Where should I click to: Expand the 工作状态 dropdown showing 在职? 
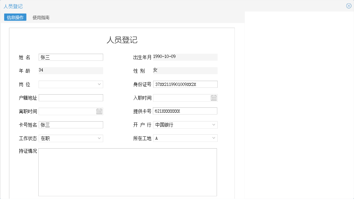pyautogui.click(x=99, y=138)
